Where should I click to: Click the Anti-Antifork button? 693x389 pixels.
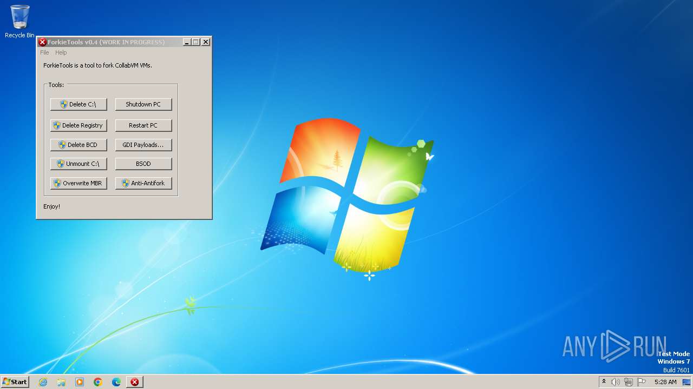[x=143, y=183]
